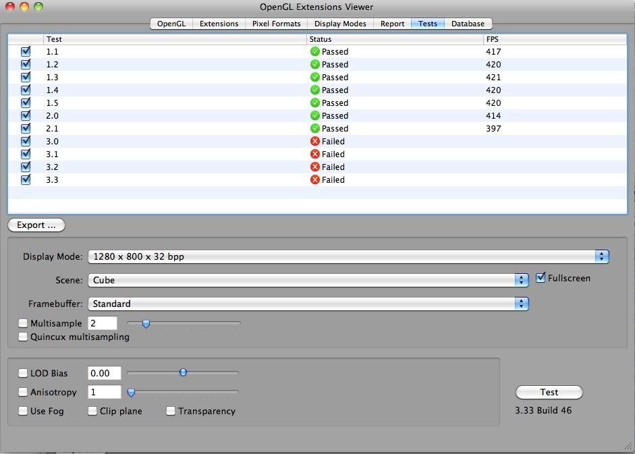Uncheck the test 1.1 checkbox
This screenshot has width=635, height=454.
tap(25, 51)
